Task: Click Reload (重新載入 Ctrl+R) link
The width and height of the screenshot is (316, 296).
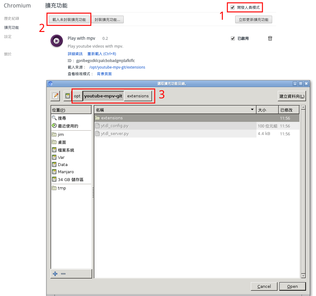Action: pyautogui.click(x=102, y=54)
